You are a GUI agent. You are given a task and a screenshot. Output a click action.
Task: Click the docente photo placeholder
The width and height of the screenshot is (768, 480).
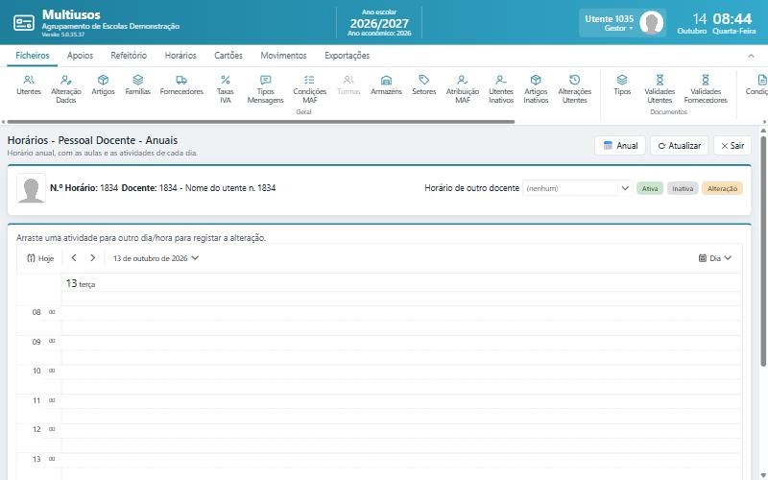31,188
